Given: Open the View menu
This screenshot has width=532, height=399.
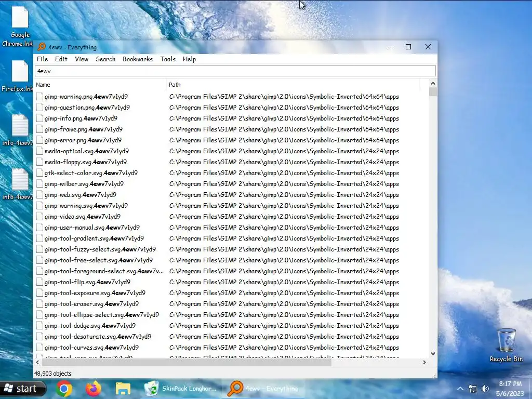Looking at the screenshot, I should [x=82, y=59].
